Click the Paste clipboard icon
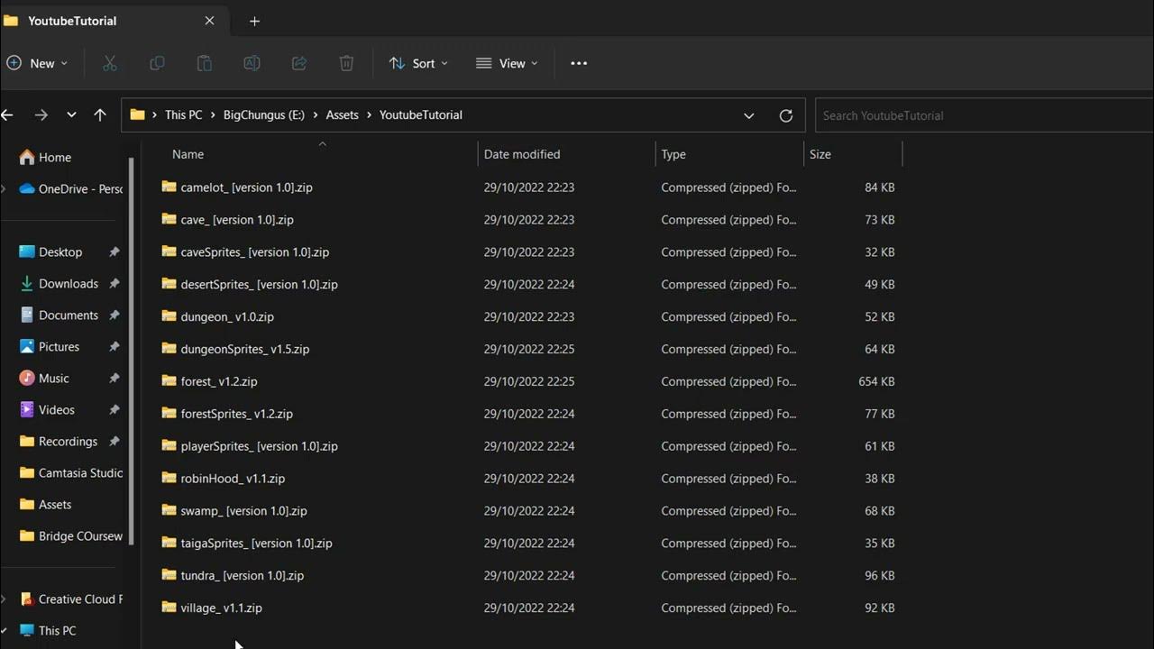1154x649 pixels. 205,63
